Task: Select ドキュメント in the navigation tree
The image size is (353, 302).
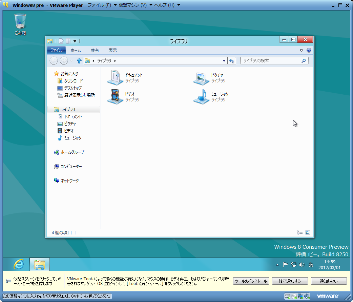Action: [x=69, y=117]
